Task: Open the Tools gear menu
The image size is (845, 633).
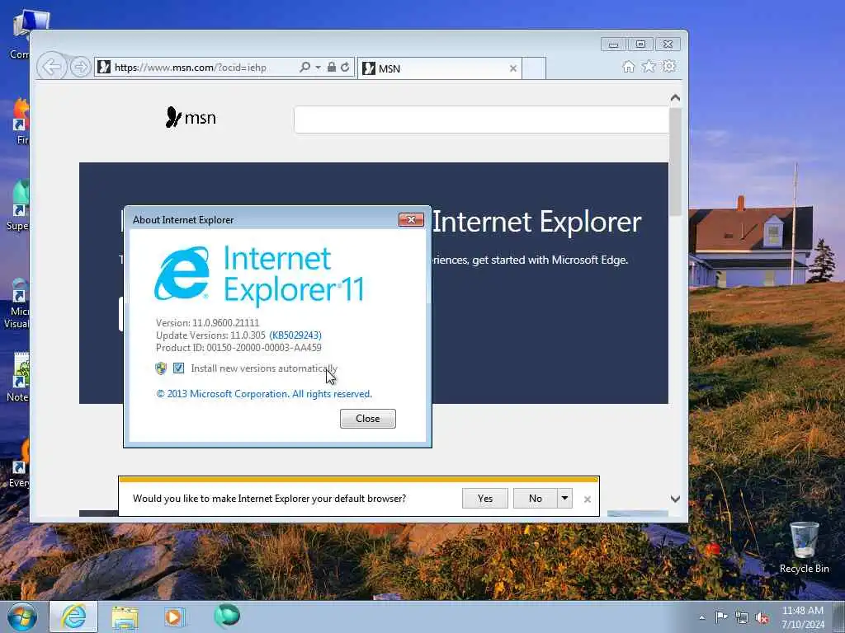Action: (669, 67)
